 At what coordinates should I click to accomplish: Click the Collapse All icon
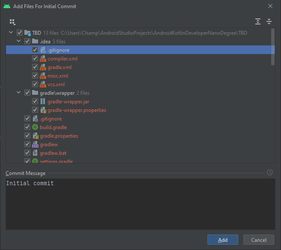click(x=269, y=21)
